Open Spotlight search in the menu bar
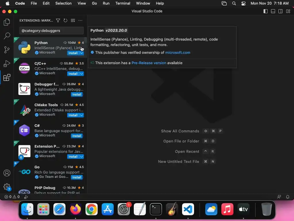 pyautogui.click(x=234, y=3)
